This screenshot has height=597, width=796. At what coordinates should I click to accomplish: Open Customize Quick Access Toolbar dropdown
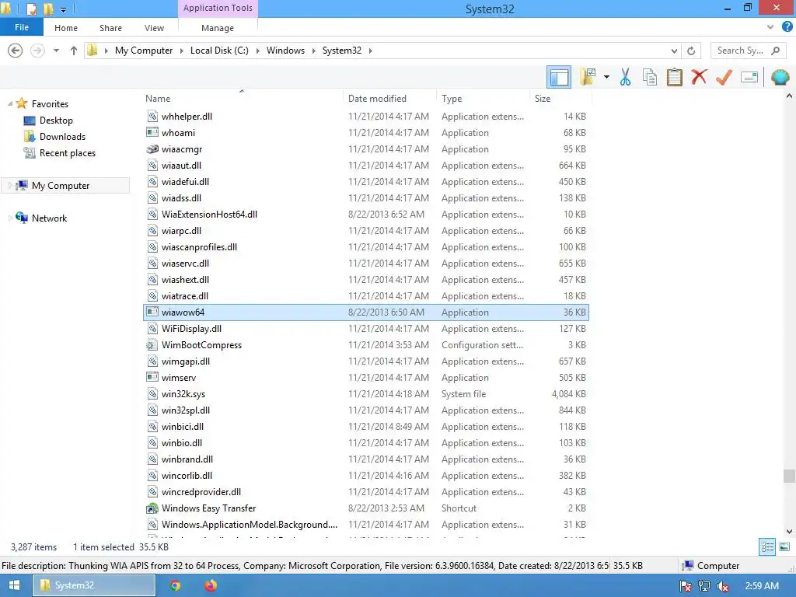point(63,9)
